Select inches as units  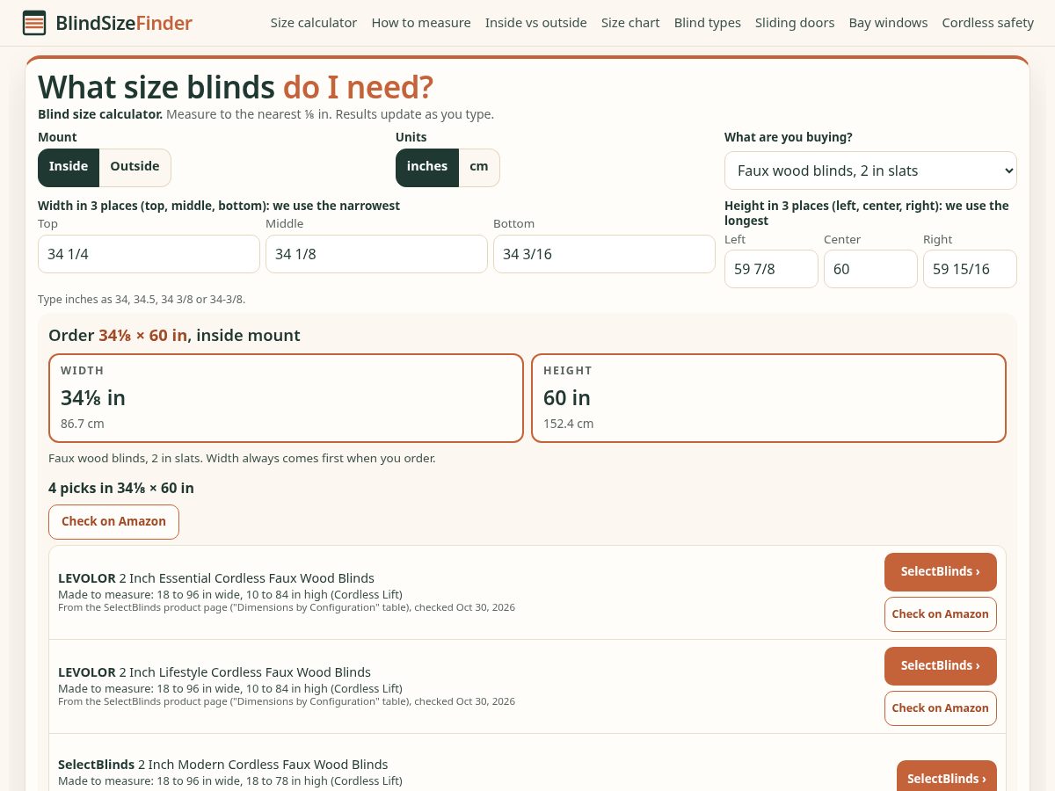click(x=427, y=167)
